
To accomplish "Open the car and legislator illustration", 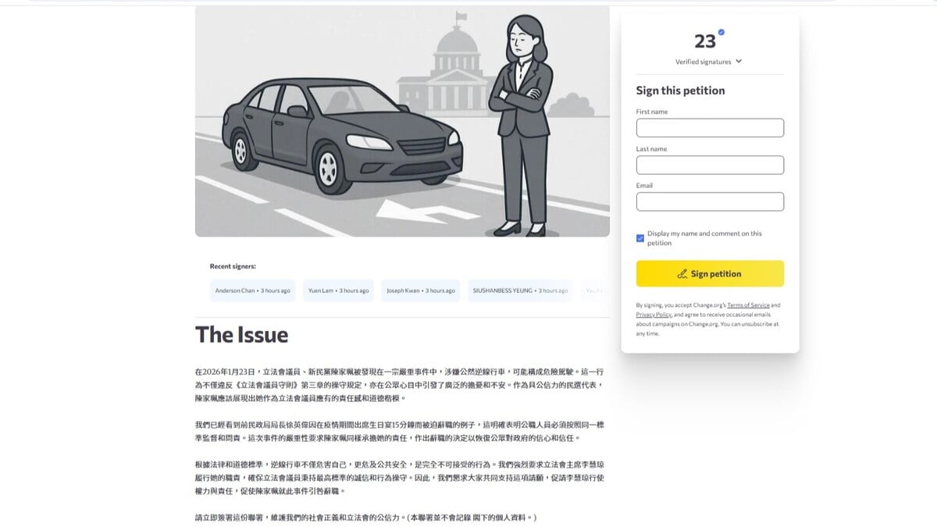I will point(402,121).
